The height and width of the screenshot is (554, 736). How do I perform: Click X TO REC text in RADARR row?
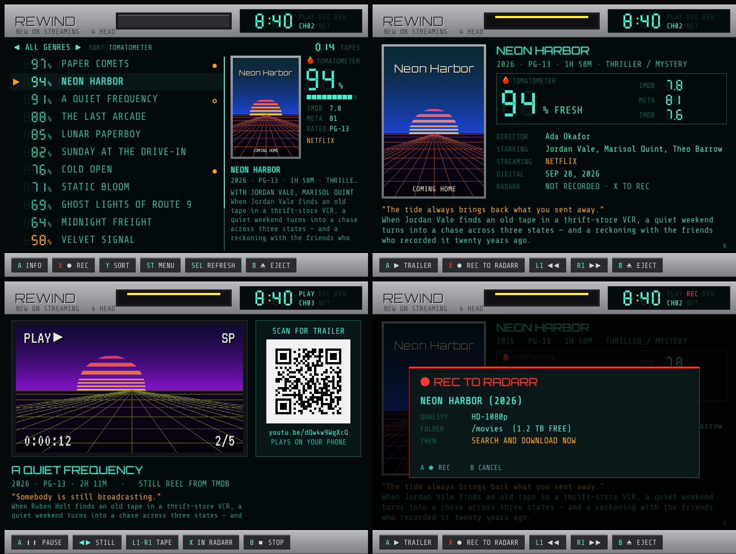click(x=631, y=186)
